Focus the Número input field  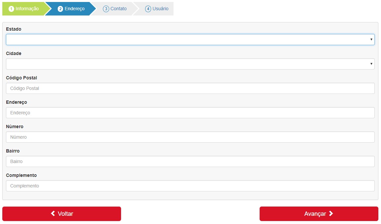click(x=190, y=137)
